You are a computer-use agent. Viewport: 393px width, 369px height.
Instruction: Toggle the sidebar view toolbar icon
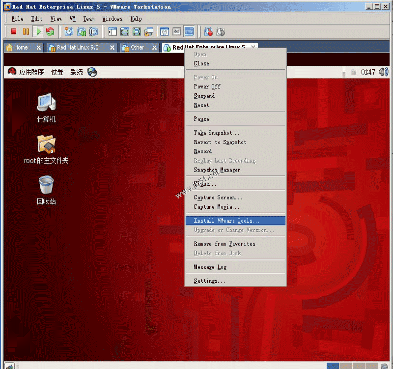(x=112, y=31)
